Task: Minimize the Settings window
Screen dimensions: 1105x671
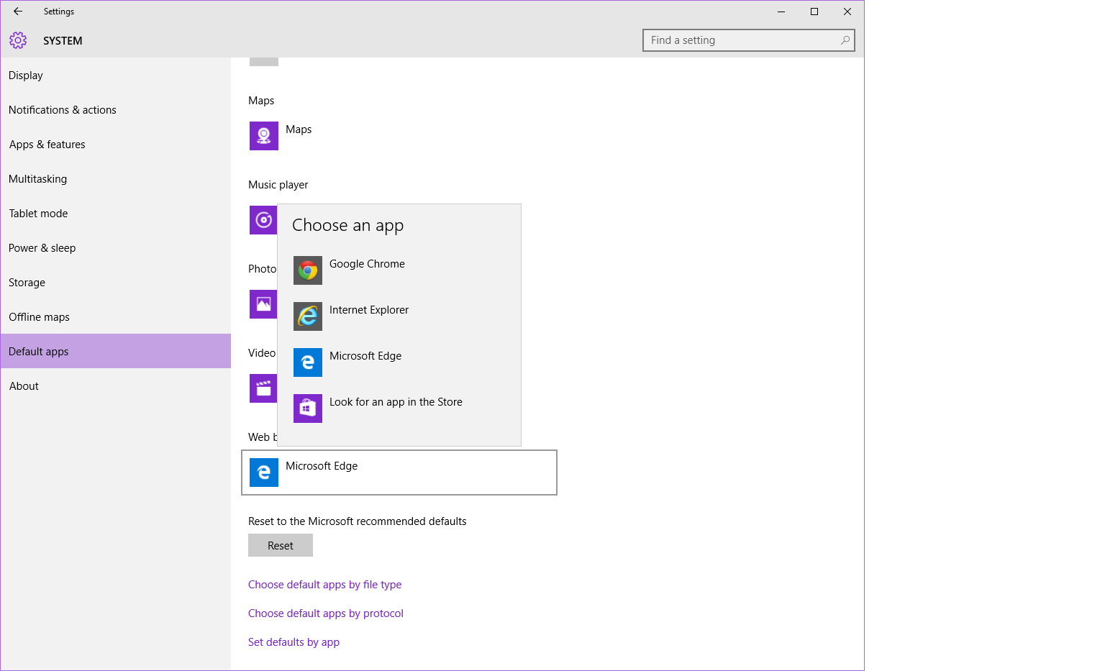Action: click(781, 12)
